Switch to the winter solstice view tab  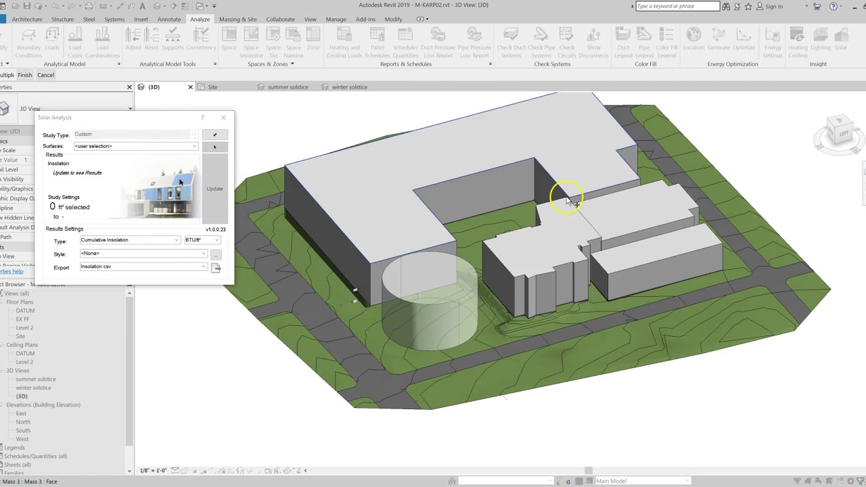click(349, 87)
